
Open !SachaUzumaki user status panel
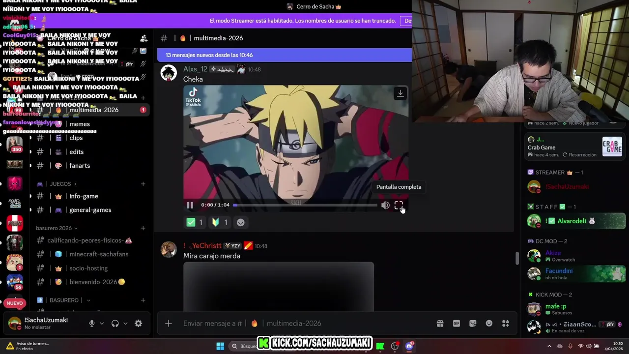point(44,323)
